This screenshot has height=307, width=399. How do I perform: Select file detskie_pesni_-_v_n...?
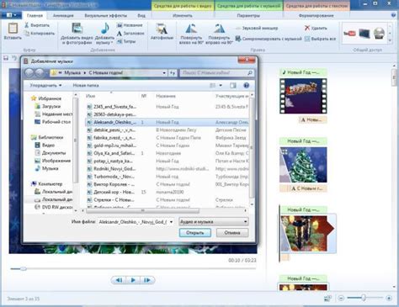click(x=168, y=130)
